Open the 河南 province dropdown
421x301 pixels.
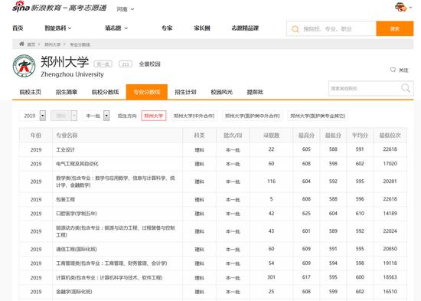[125, 9]
